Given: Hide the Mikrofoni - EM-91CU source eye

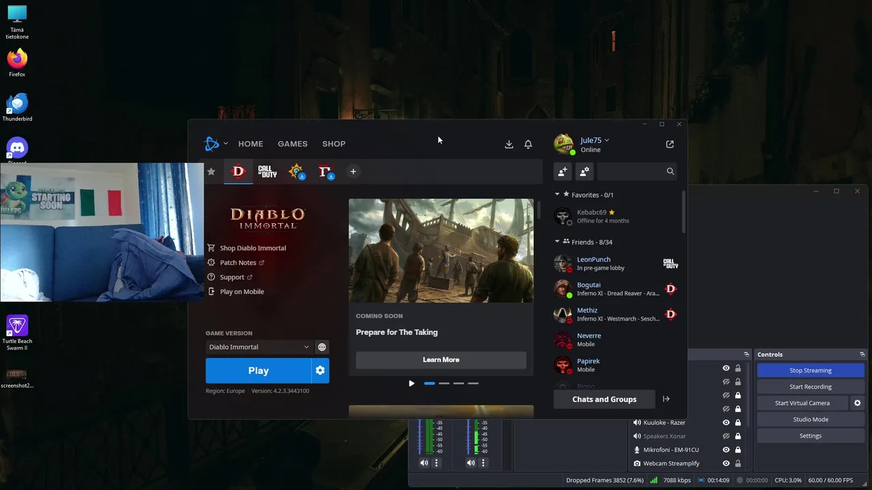Looking at the screenshot, I should 726,450.
